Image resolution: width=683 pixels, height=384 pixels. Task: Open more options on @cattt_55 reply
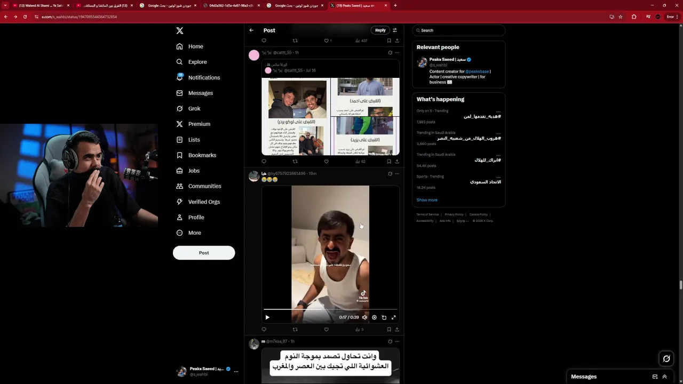(x=397, y=53)
